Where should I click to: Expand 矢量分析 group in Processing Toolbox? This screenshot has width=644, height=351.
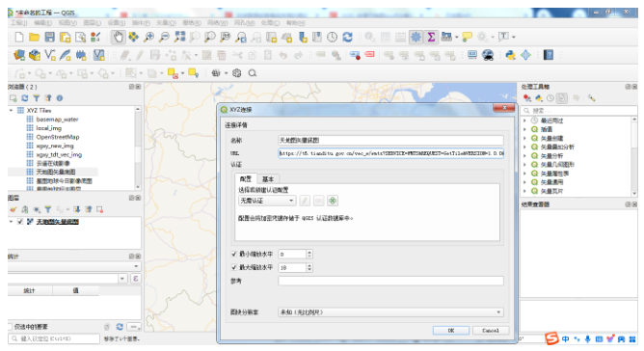pos(524,156)
